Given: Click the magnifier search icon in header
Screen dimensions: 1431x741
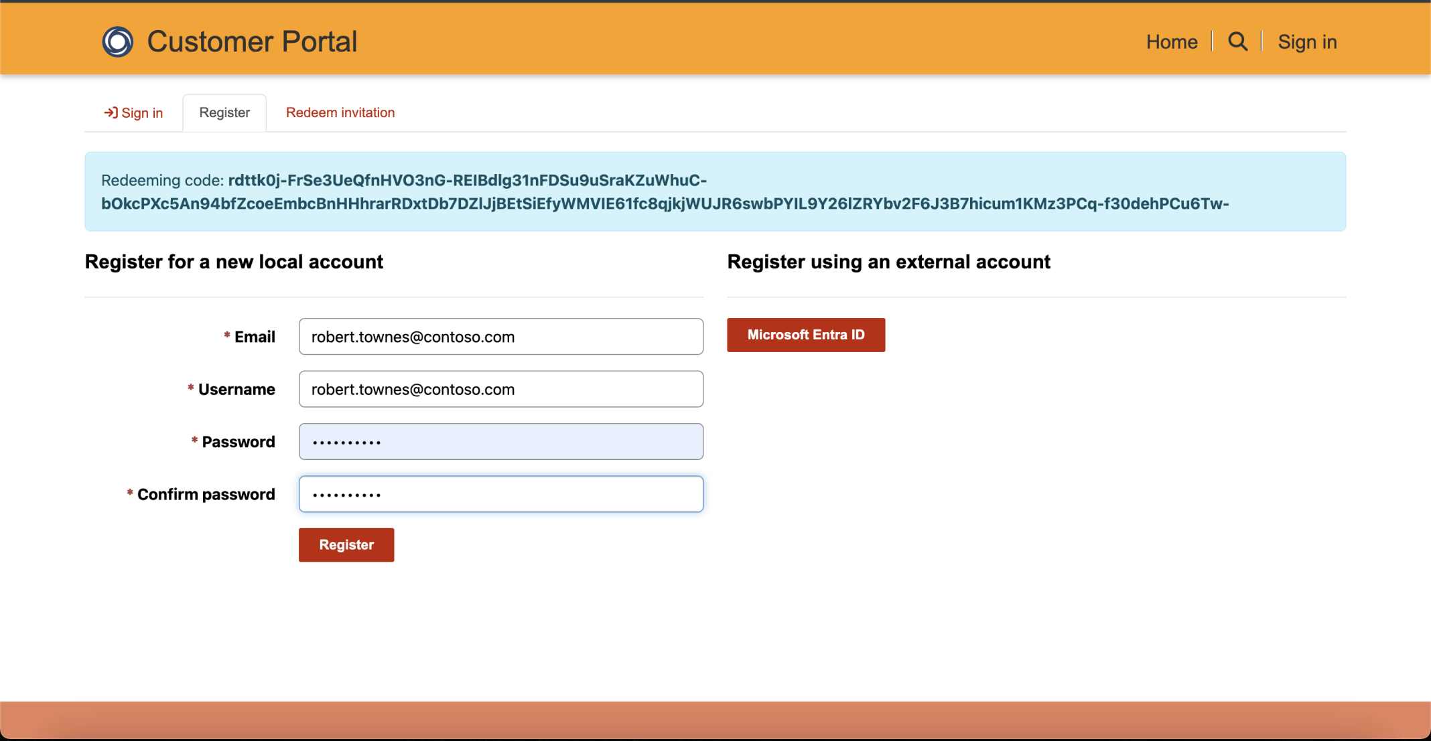Looking at the screenshot, I should [x=1237, y=42].
